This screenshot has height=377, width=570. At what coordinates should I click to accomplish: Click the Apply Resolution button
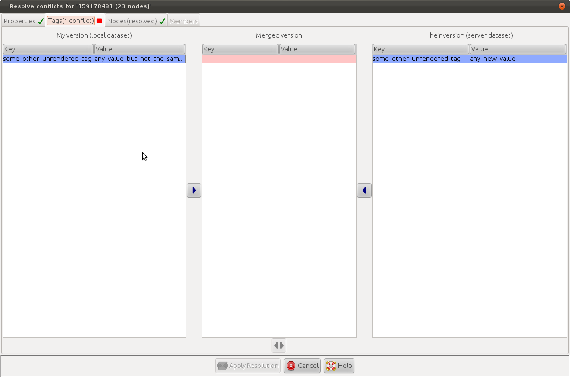[x=248, y=366]
